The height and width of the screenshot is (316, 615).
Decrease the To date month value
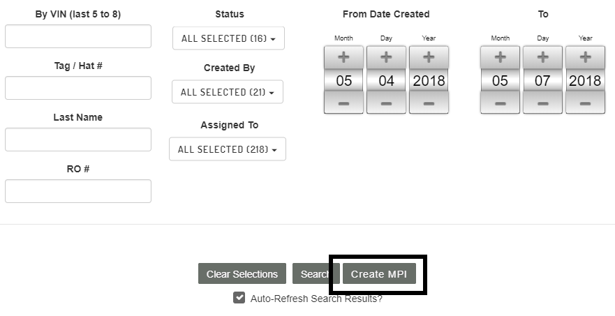pos(500,103)
